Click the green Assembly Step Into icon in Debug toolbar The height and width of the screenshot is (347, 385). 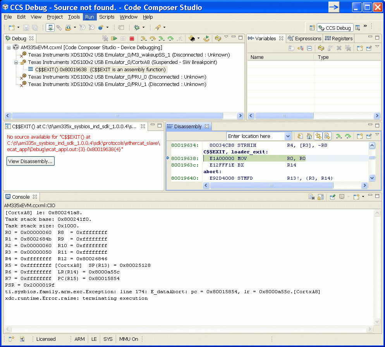point(161,38)
